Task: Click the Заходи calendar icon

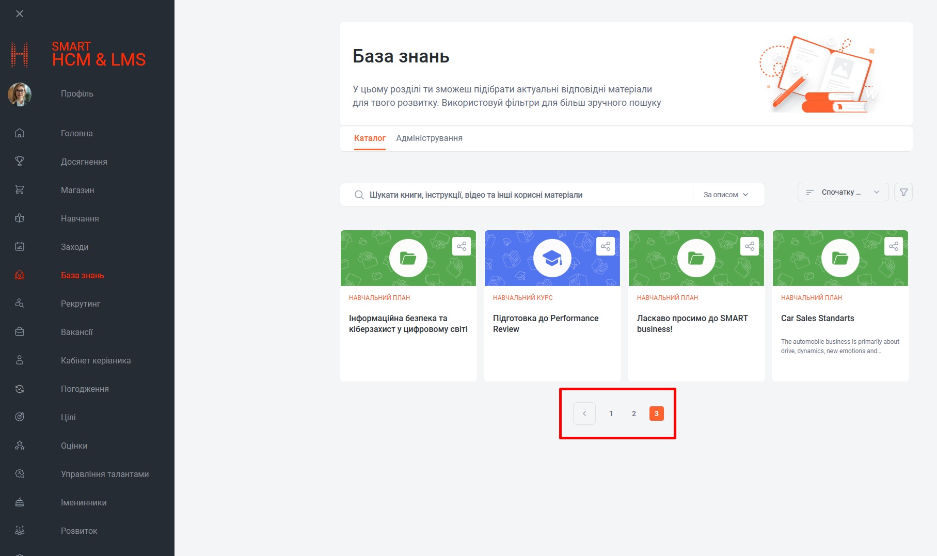Action: [x=20, y=246]
